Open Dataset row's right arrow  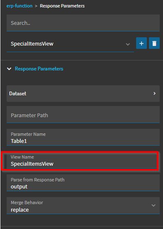point(155,94)
